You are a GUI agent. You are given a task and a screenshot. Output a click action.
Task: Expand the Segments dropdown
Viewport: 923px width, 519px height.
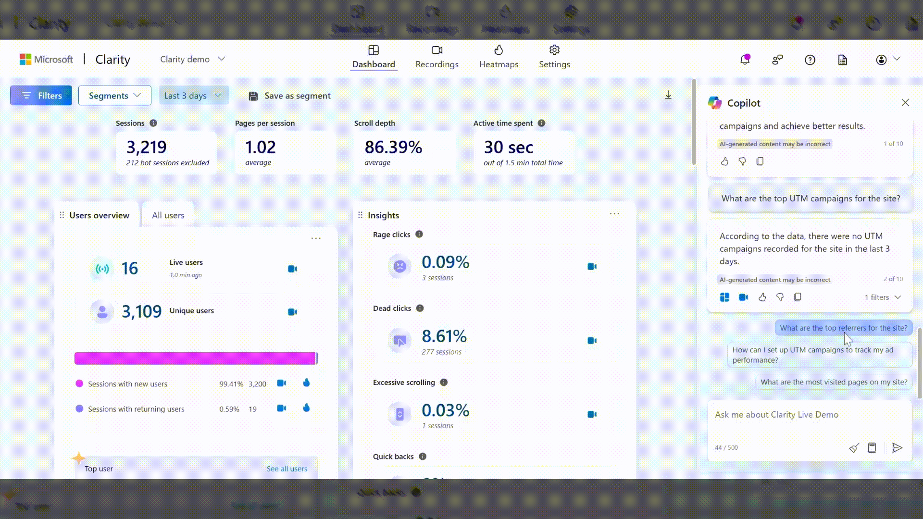pos(114,95)
